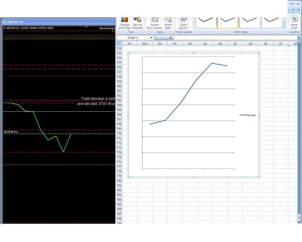Click the #2 buy order label on chart

point(11,132)
